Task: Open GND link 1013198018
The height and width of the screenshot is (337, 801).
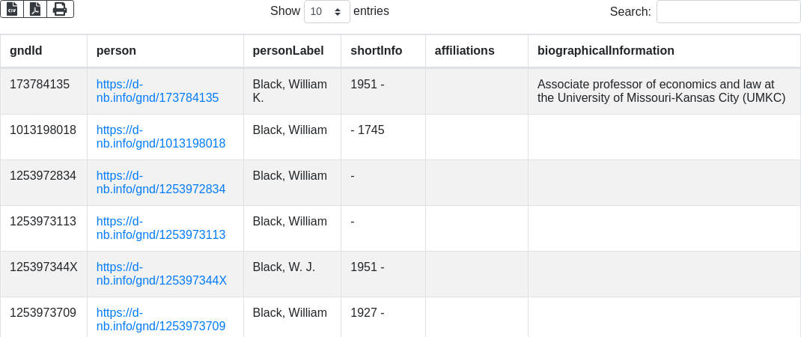Action: click(160, 144)
